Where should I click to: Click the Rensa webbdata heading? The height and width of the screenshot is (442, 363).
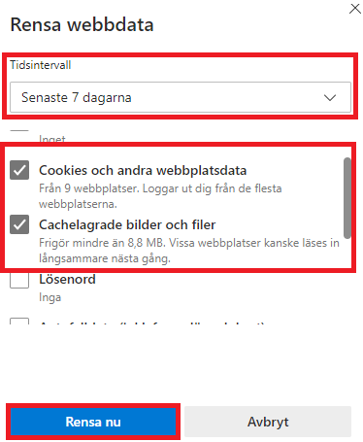(82, 24)
